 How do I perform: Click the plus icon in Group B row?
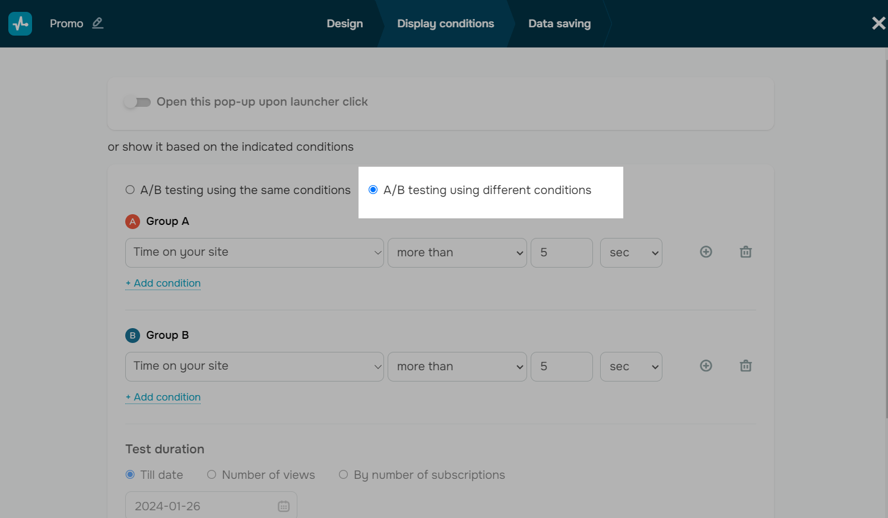pos(706,366)
